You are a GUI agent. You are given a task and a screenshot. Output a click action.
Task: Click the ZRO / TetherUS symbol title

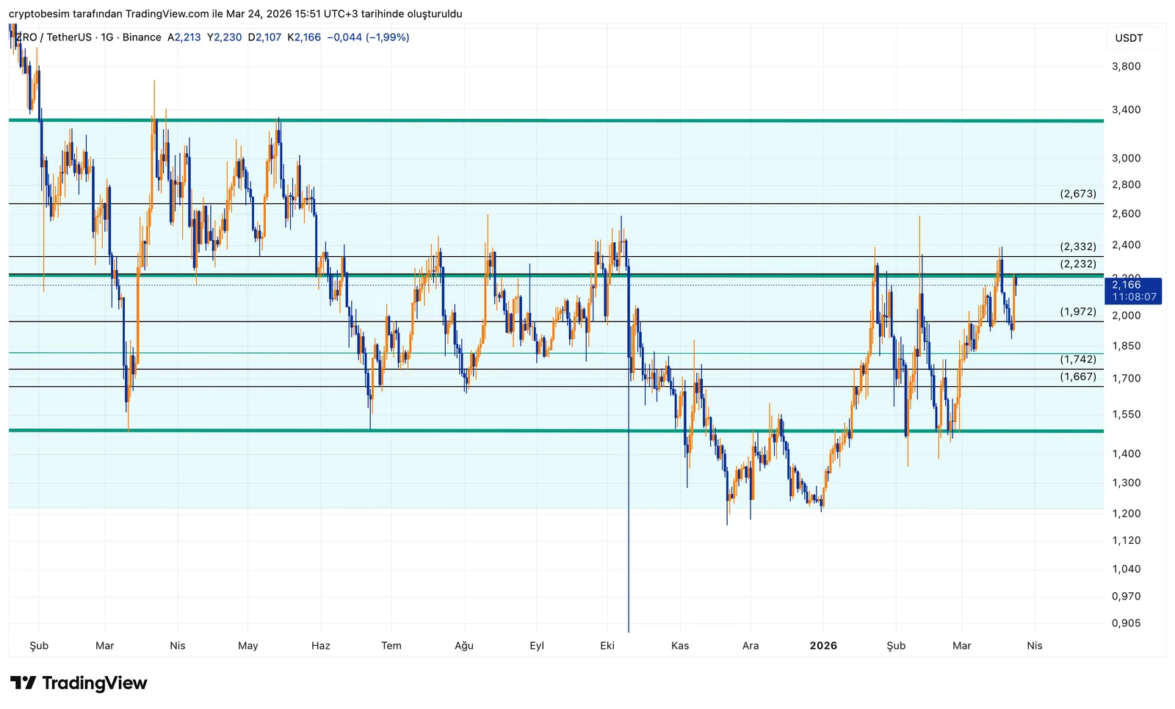(53, 37)
